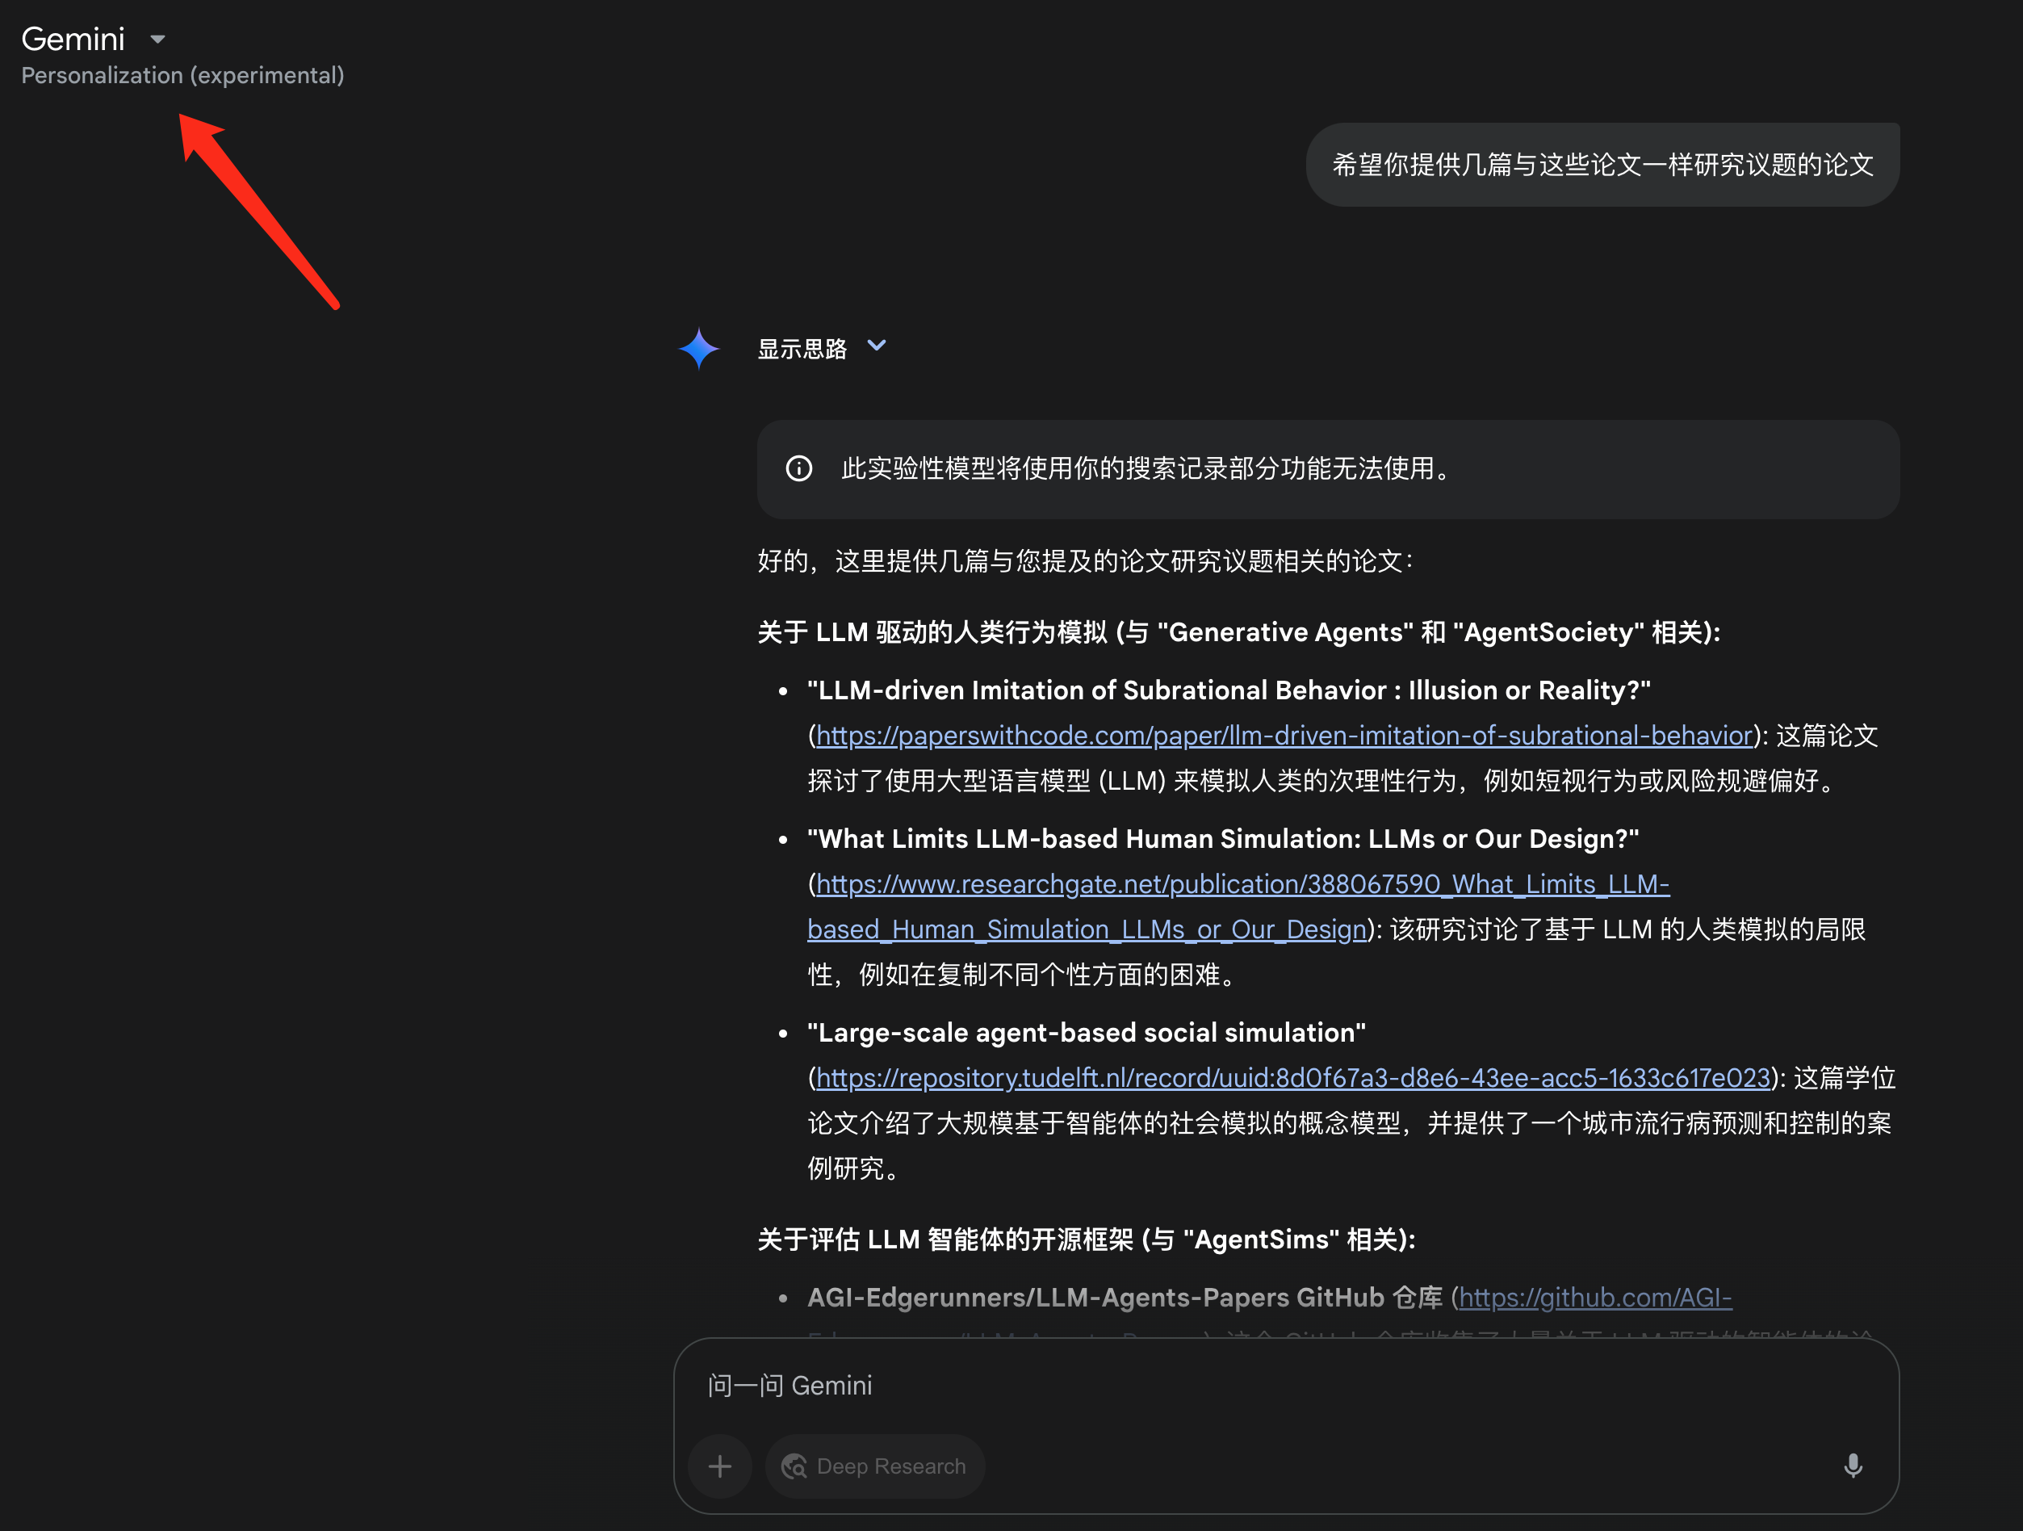
Task: Click the info icon in the notice banner
Action: pyautogui.click(x=798, y=468)
